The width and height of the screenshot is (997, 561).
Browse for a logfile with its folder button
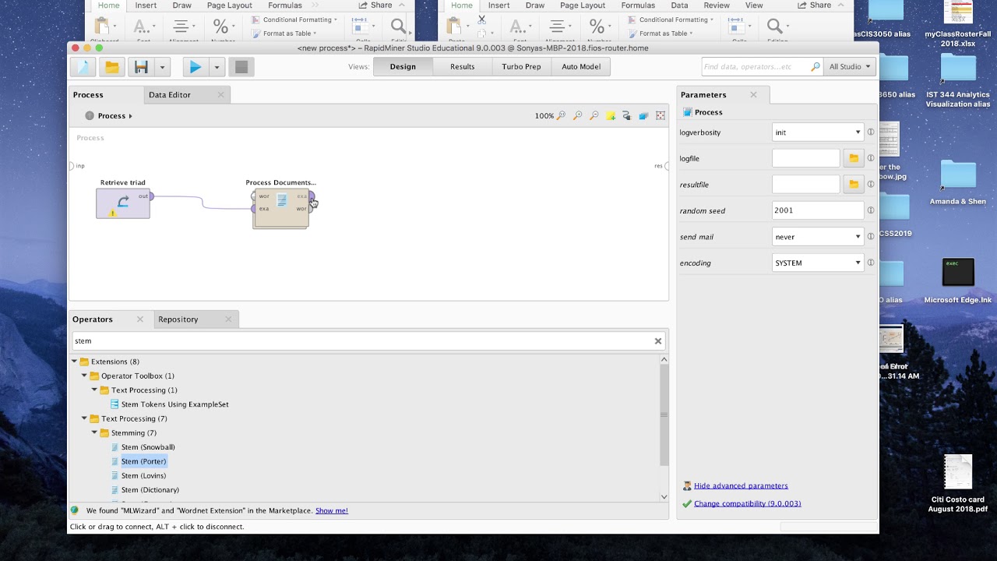[854, 158]
